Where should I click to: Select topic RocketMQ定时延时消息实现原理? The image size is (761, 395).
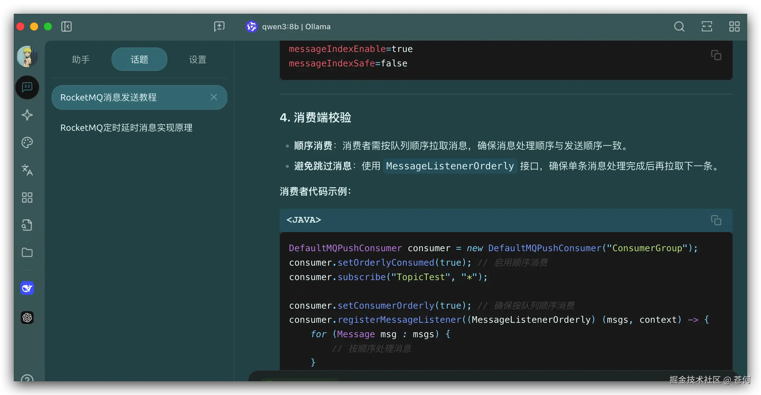(x=126, y=128)
